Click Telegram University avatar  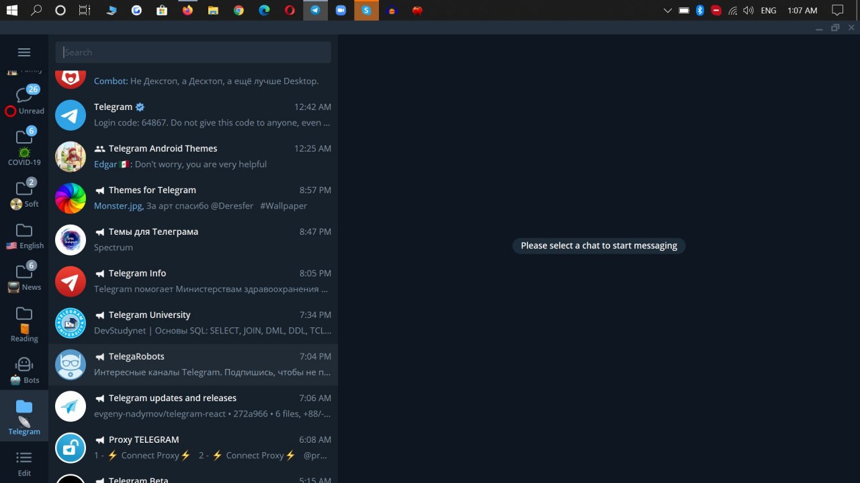[x=71, y=323]
